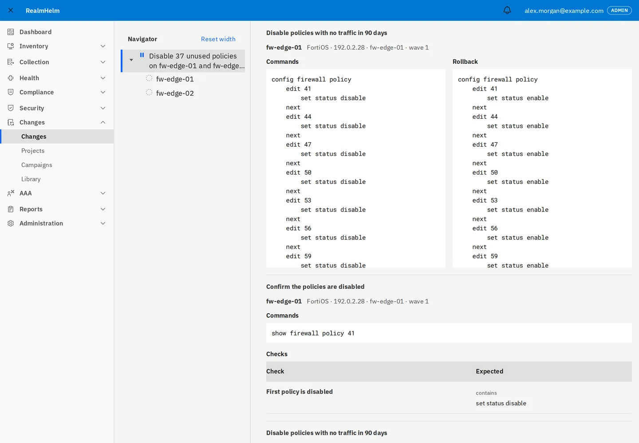Expand the Reports chevron

[103, 209]
